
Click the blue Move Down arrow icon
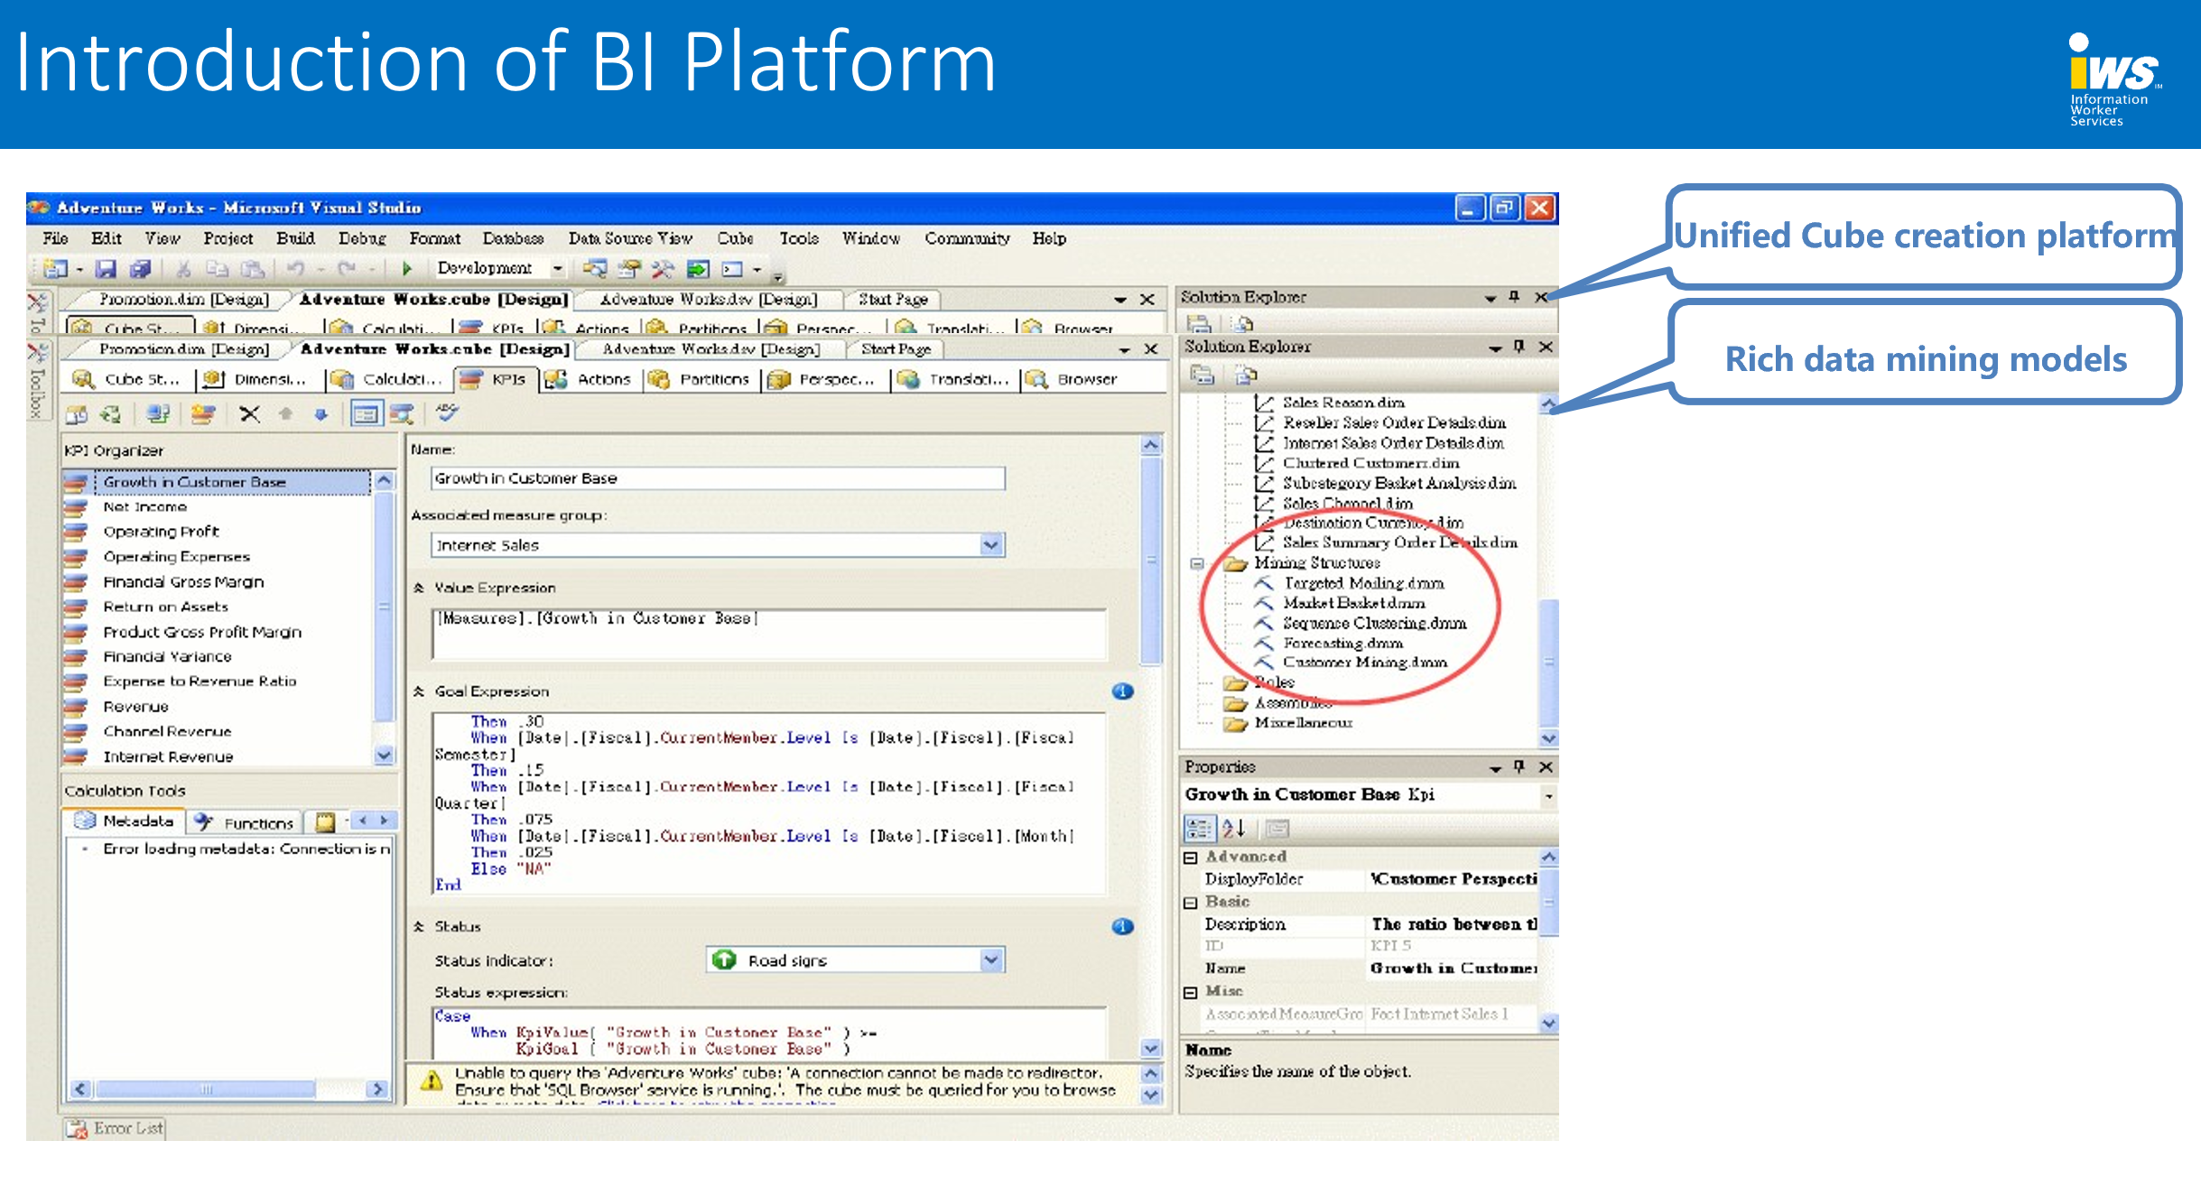coord(320,414)
